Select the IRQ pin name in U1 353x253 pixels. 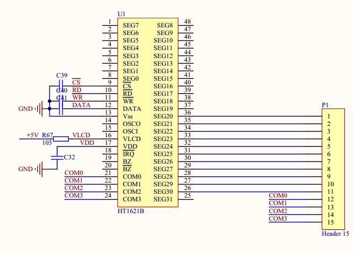coord(129,154)
